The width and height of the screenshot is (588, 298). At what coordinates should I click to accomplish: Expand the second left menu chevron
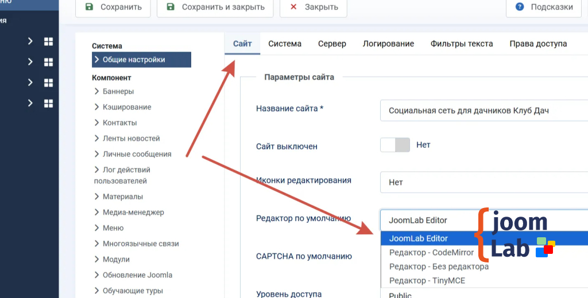[30, 62]
